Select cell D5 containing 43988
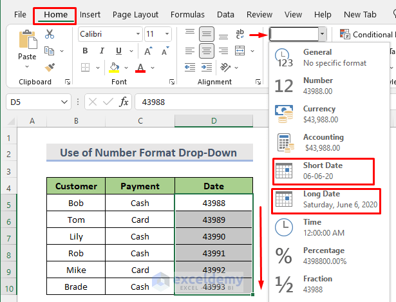The image size is (396, 302). (214, 203)
